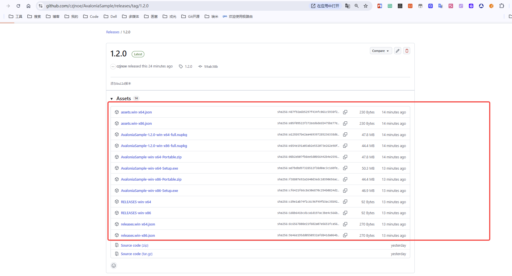Screen dimensions: 512x276
Task: Download AvaloniaSample-1.2.0-win-x64-full.nupkg
Action: (154, 135)
